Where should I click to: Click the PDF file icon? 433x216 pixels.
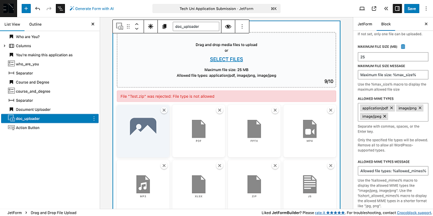click(198, 129)
